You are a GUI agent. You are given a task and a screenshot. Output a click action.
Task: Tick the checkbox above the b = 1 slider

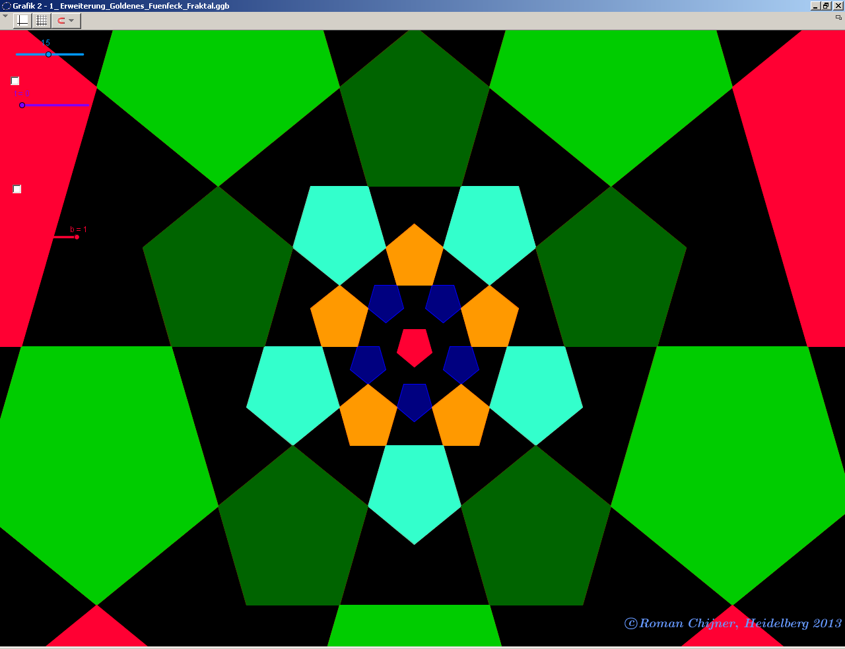pos(17,189)
